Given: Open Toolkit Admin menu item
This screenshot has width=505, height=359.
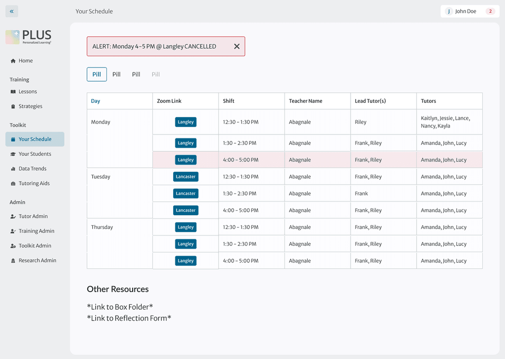Looking at the screenshot, I should pyautogui.click(x=35, y=246).
